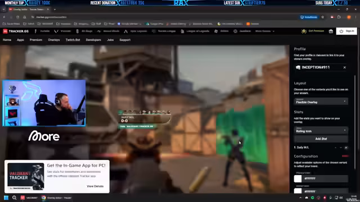Click the first white color swatch
This screenshot has width=360, height=202.
point(298,178)
